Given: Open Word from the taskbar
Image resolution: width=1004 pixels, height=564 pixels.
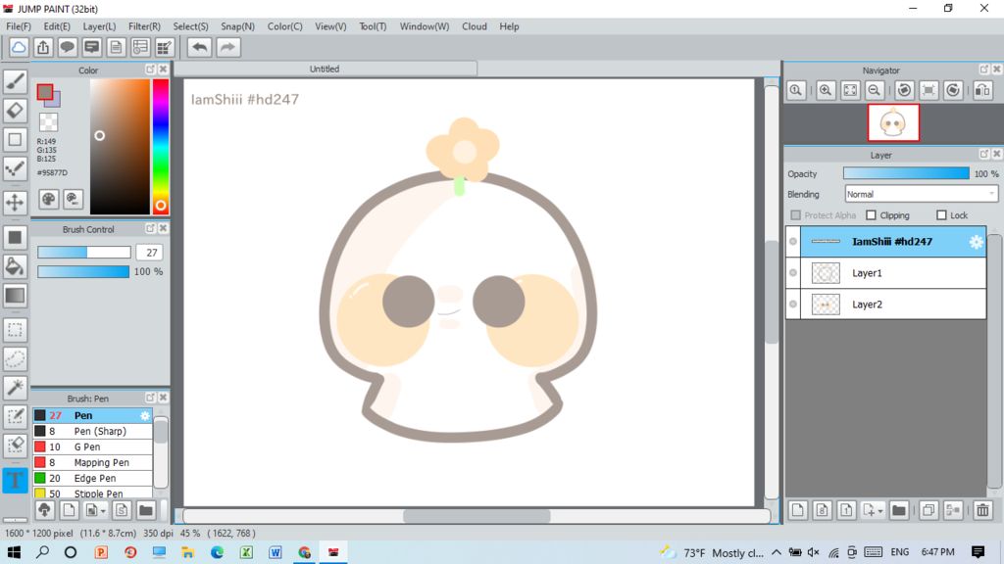Looking at the screenshot, I should [276, 552].
